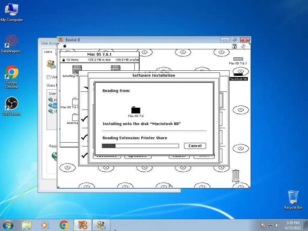Image resolution: width=308 pixels, height=231 pixels.
Task: Open Chrome from the taskbar
Action: [64, 225]
